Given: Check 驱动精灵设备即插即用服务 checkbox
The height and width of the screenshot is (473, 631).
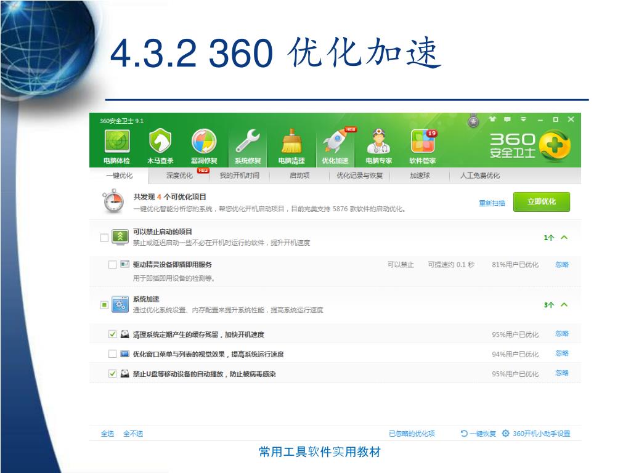Looking at the screenshot, I should 113,265.
